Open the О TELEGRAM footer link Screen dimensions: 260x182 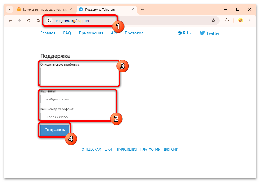[91, 149]
